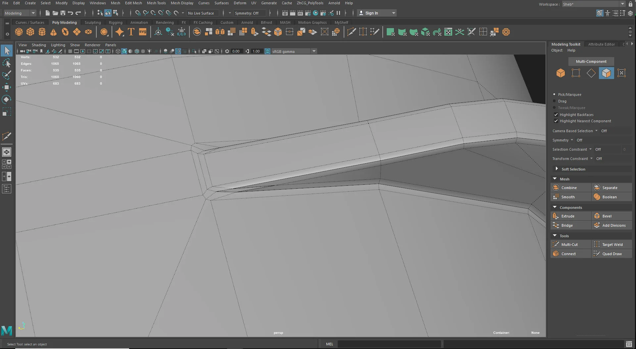The width and height of the screenshot is (636, 349).
Task: Toggle Highlight Nearest Component checkbox
Action: coord(556,121)
